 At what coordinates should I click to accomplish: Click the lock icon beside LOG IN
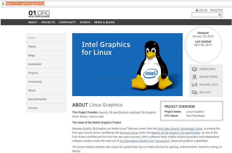[x=197, y=10]
